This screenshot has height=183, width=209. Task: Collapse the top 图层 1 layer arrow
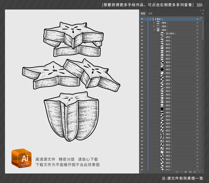150,19
